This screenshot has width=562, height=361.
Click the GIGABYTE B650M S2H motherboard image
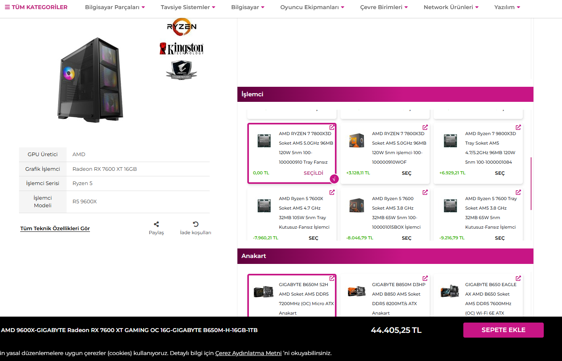[264, 292]
